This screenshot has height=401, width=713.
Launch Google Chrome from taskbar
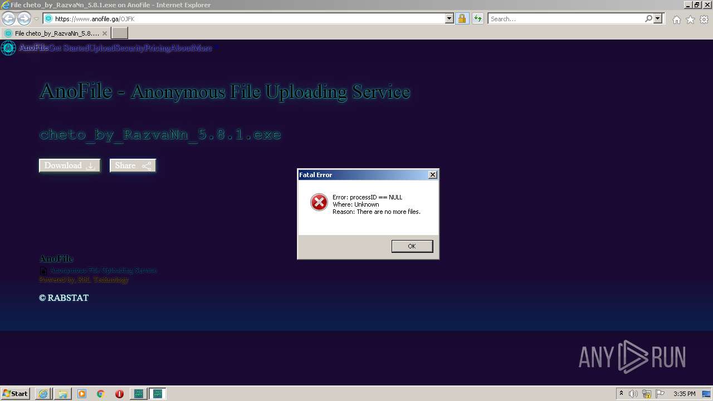[x=101, y=394]
